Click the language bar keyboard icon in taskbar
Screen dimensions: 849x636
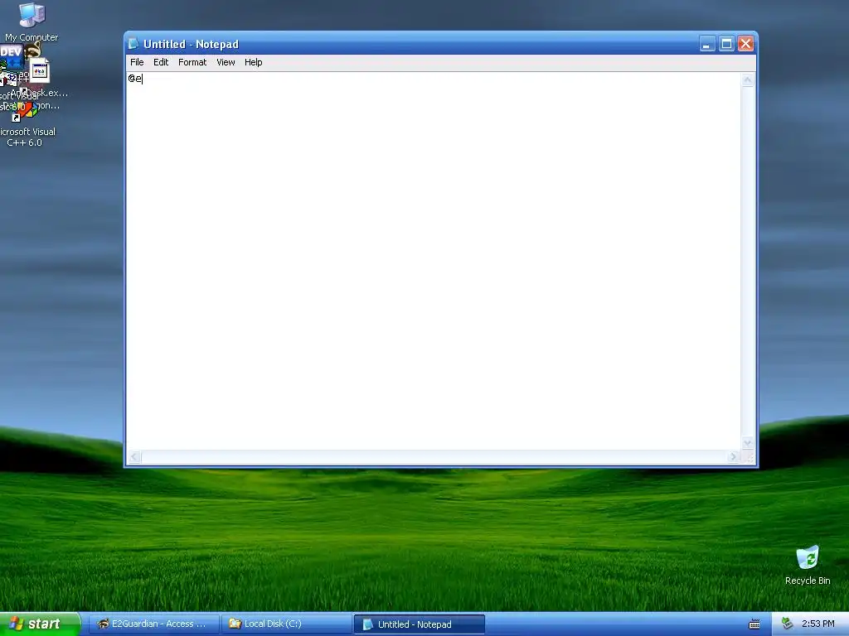click(754, 624)
